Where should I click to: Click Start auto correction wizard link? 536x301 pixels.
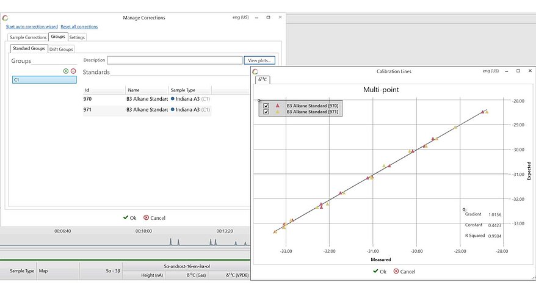click(x=32, y=27)
